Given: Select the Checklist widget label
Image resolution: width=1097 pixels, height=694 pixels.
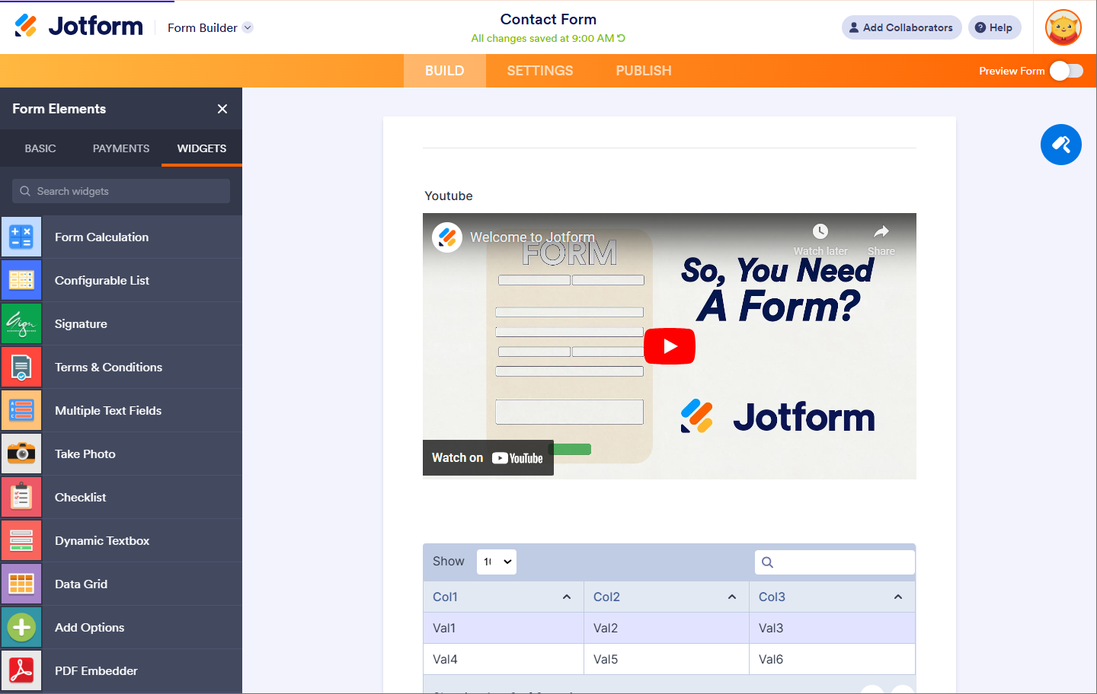Looking at the screenshot, I should (x=81, y=497).
